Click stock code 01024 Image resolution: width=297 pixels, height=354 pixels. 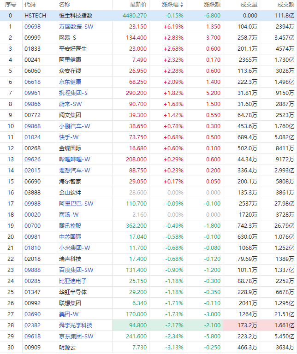click(x=33, y=137)
